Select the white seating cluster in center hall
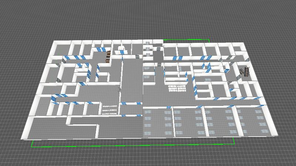The height and width of the screenshot is (166, 296). (176, 89)
